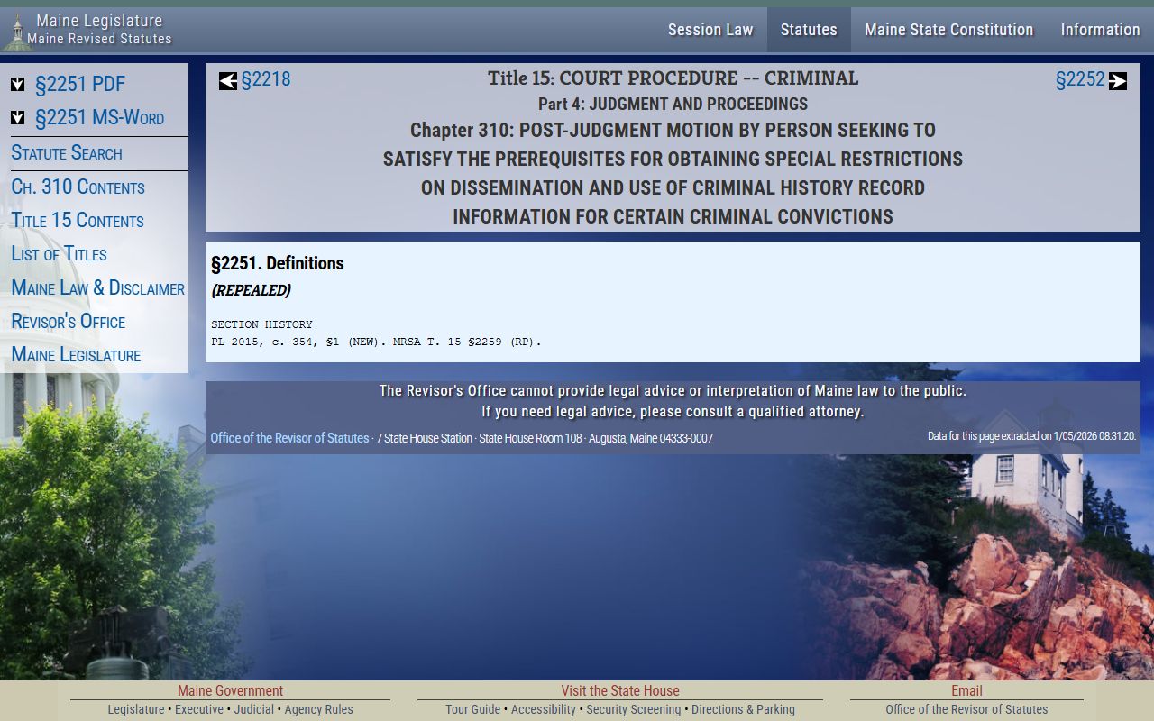
Task: Open Title 15 Contents
Action: click(x=78, y=220)
